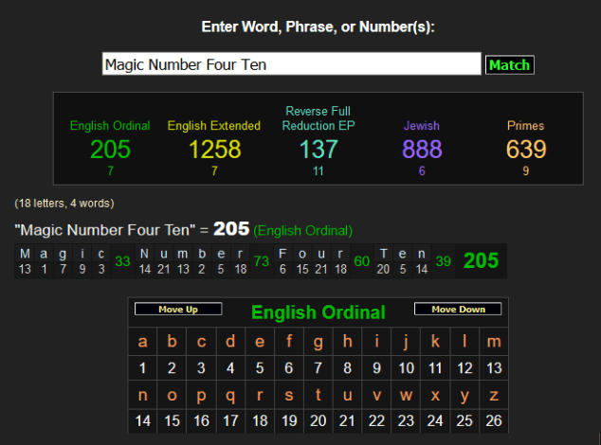Viewport: 601px width, 445px height.
Task: Click the 888 Jewish value
Action: click(422, 150)
